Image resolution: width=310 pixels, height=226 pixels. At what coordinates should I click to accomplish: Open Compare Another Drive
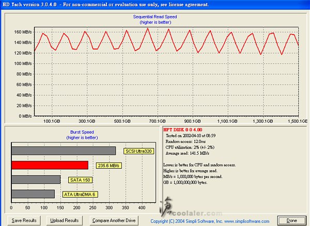[114, 220]
